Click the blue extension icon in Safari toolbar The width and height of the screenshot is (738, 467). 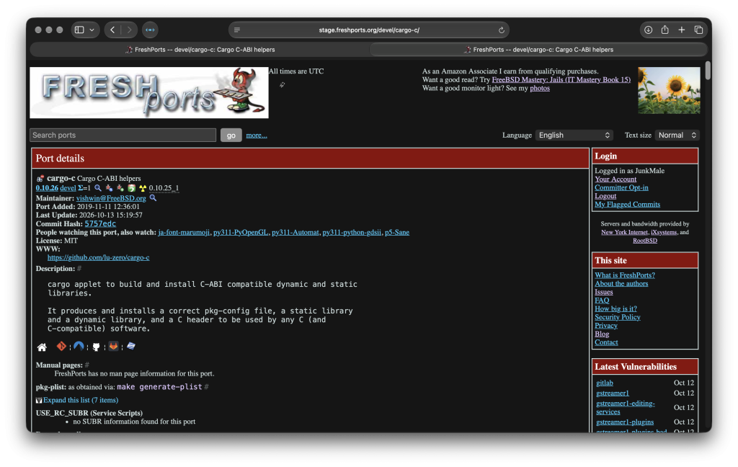click(150, 30)
